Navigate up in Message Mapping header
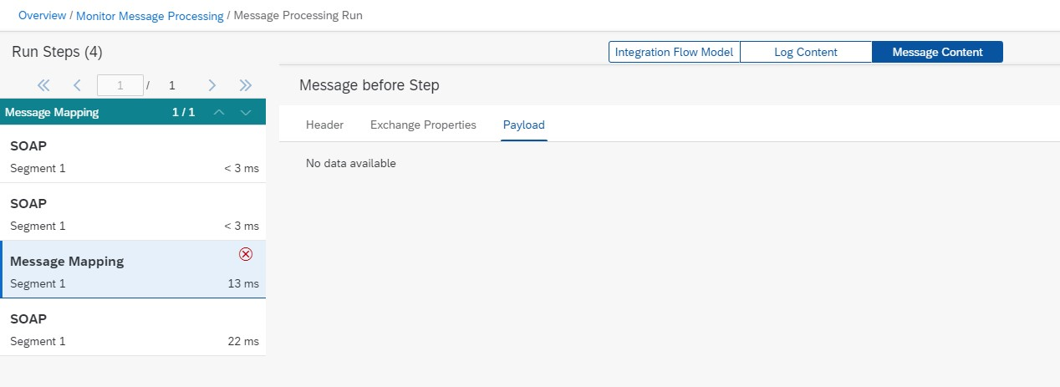 tap(218, 112)
